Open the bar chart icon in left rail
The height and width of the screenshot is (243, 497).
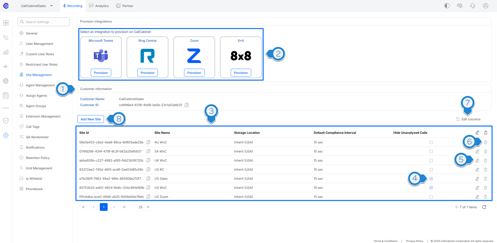coord(6,52)
